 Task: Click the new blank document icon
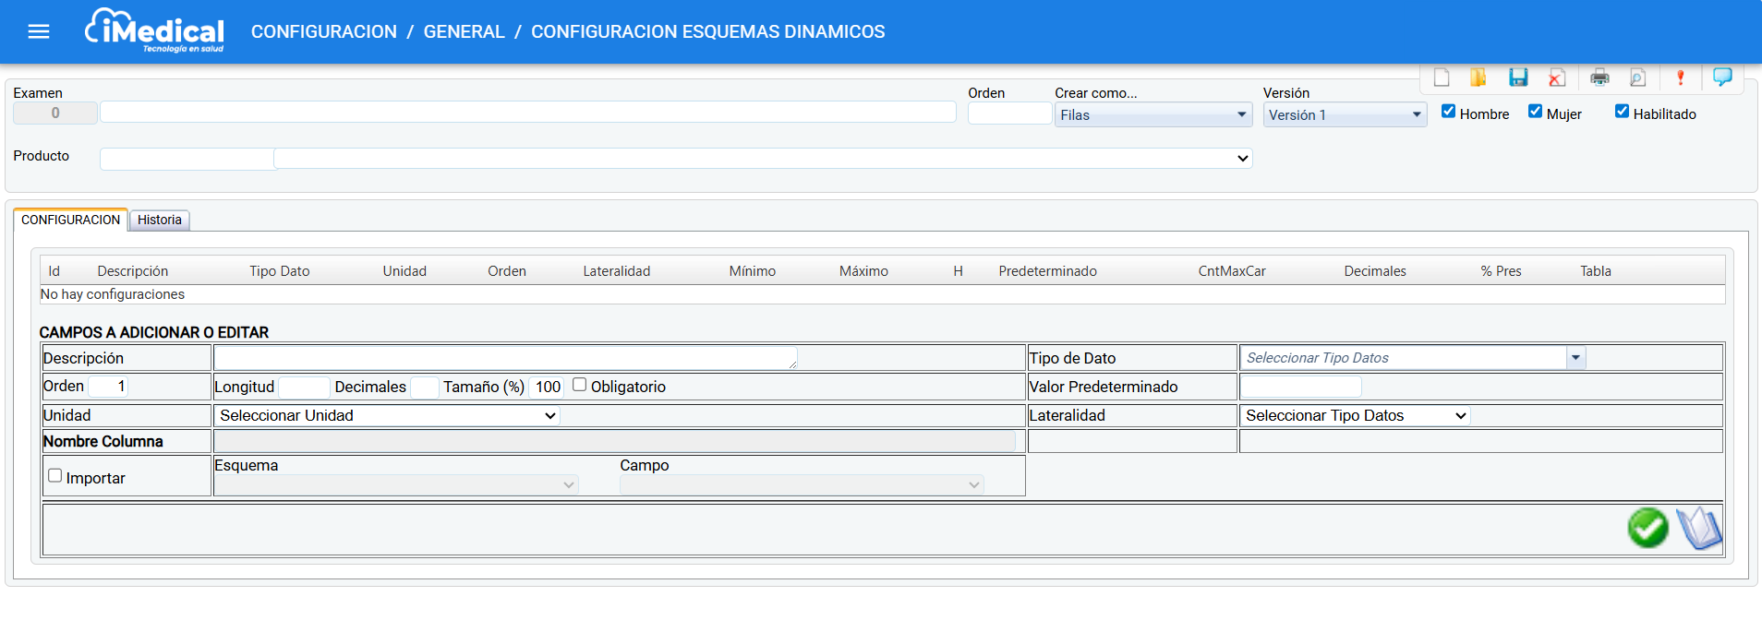click(x=1442, y=78)
